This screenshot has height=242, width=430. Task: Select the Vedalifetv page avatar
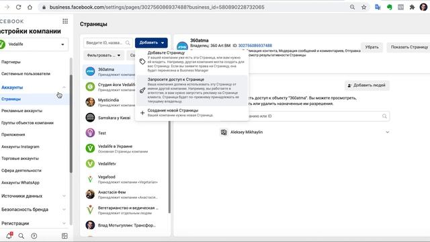(90, 163)
